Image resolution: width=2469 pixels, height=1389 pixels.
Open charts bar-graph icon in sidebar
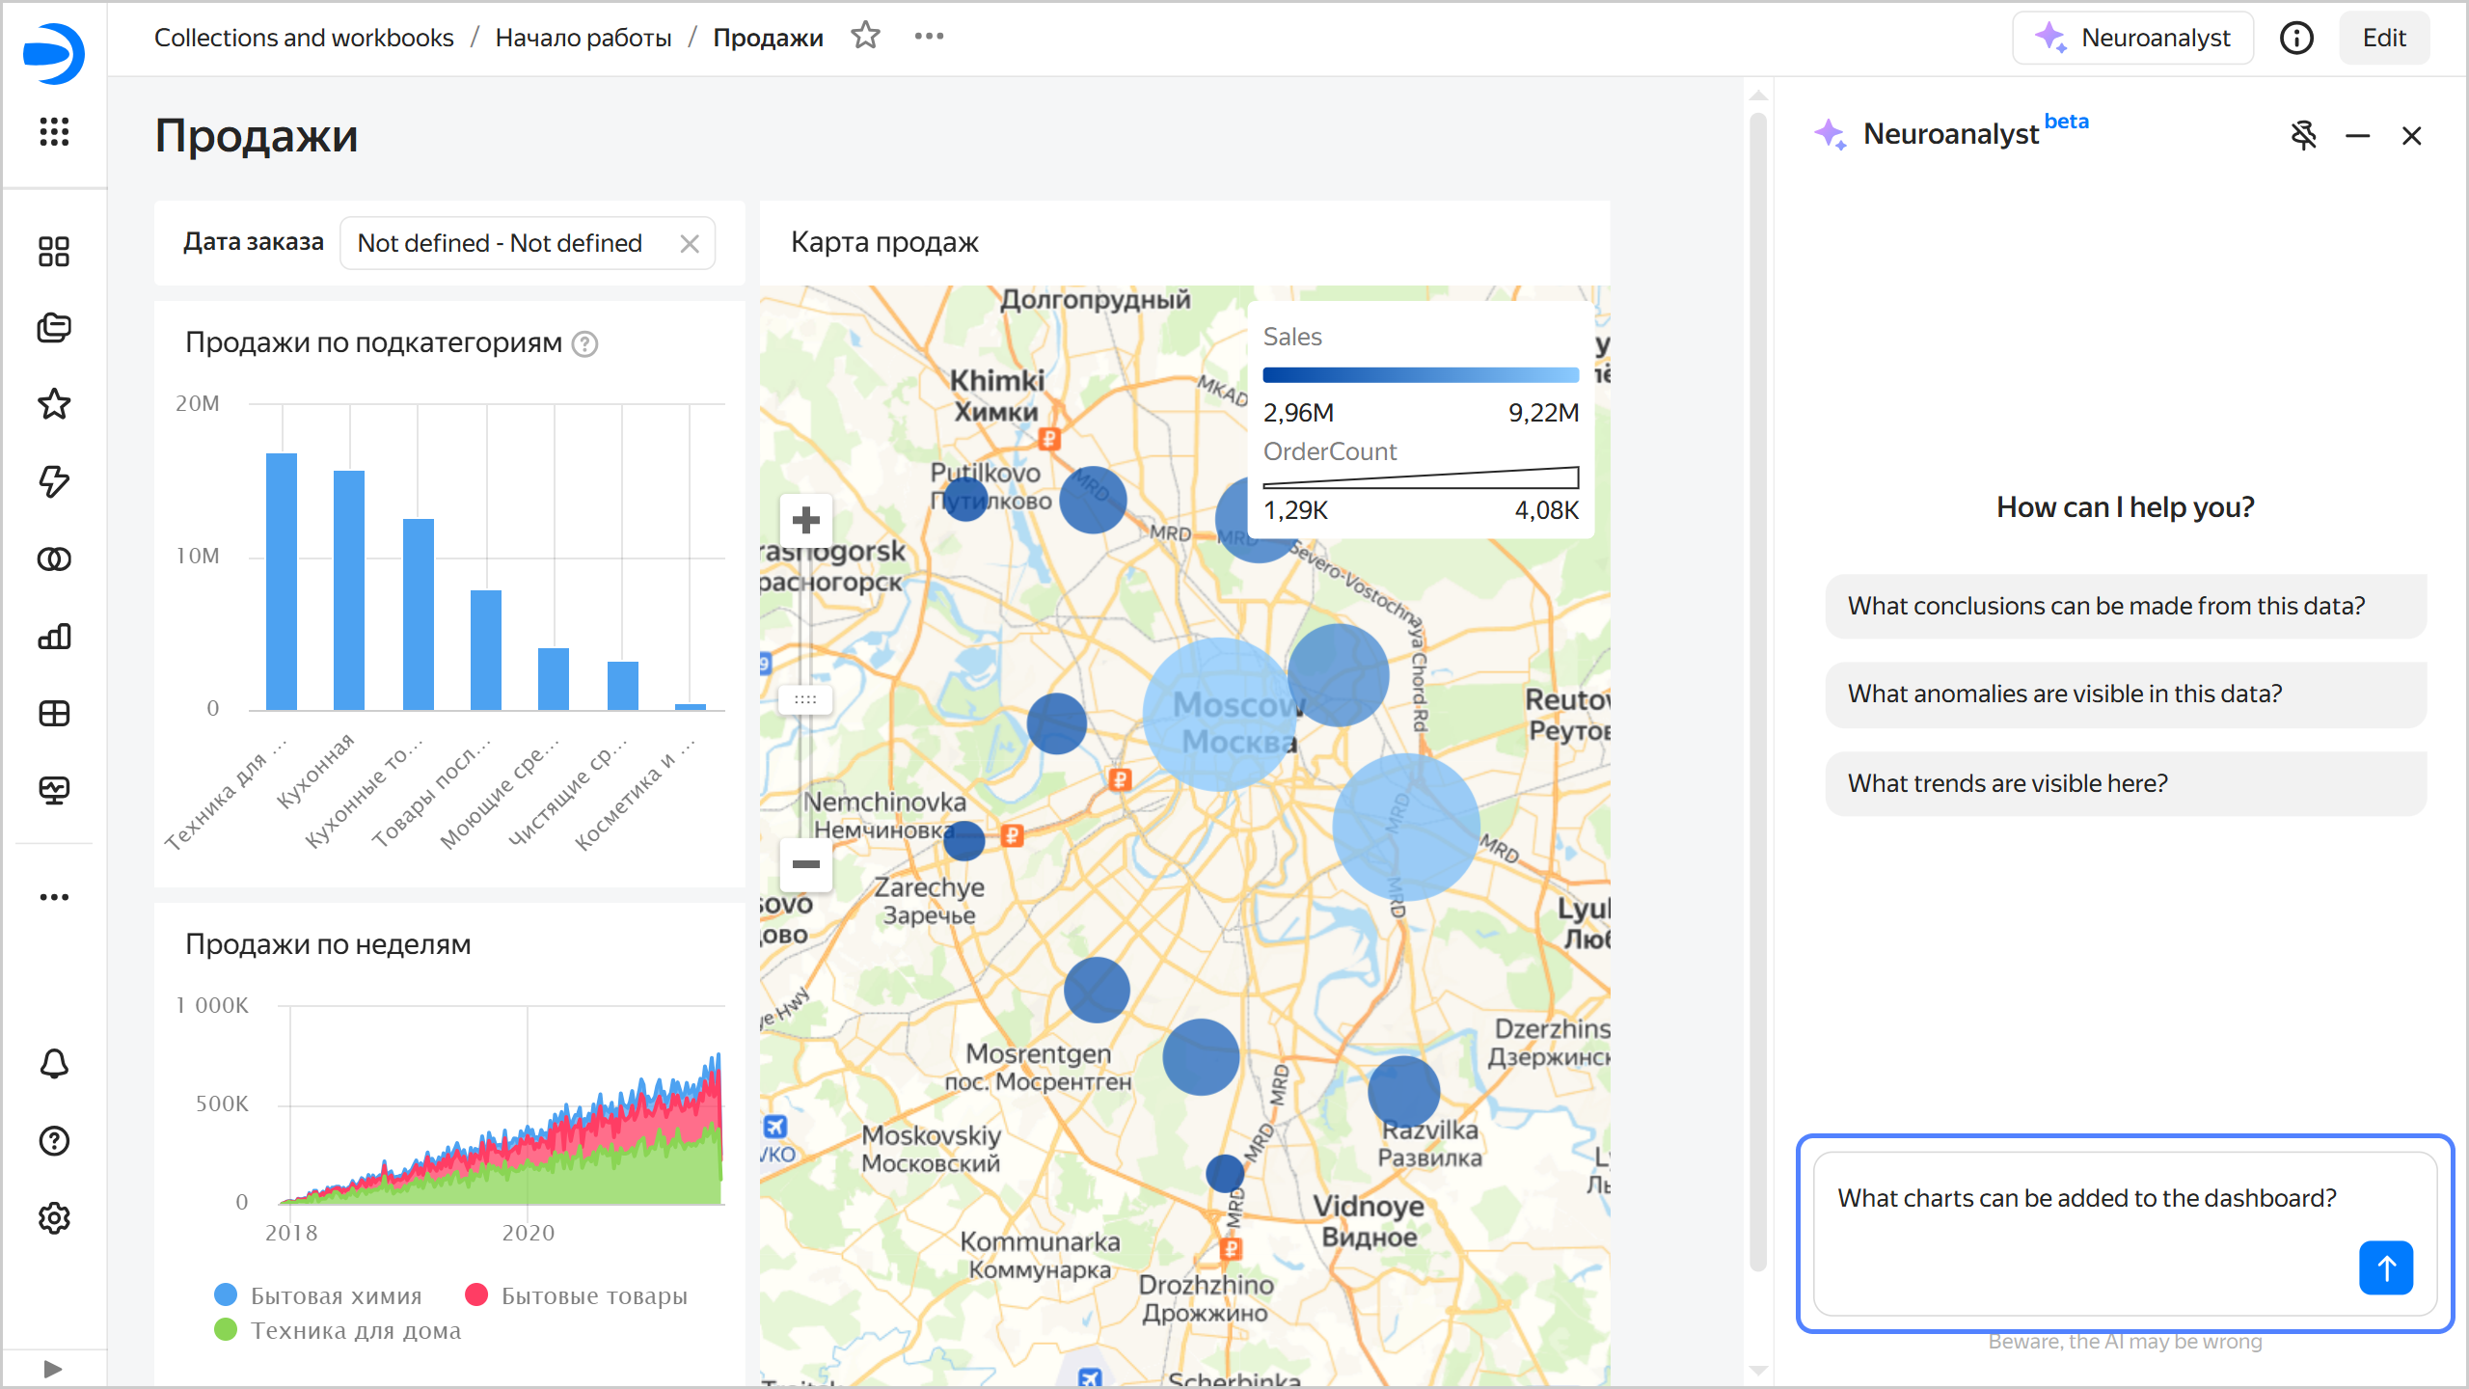click(54, 637)
